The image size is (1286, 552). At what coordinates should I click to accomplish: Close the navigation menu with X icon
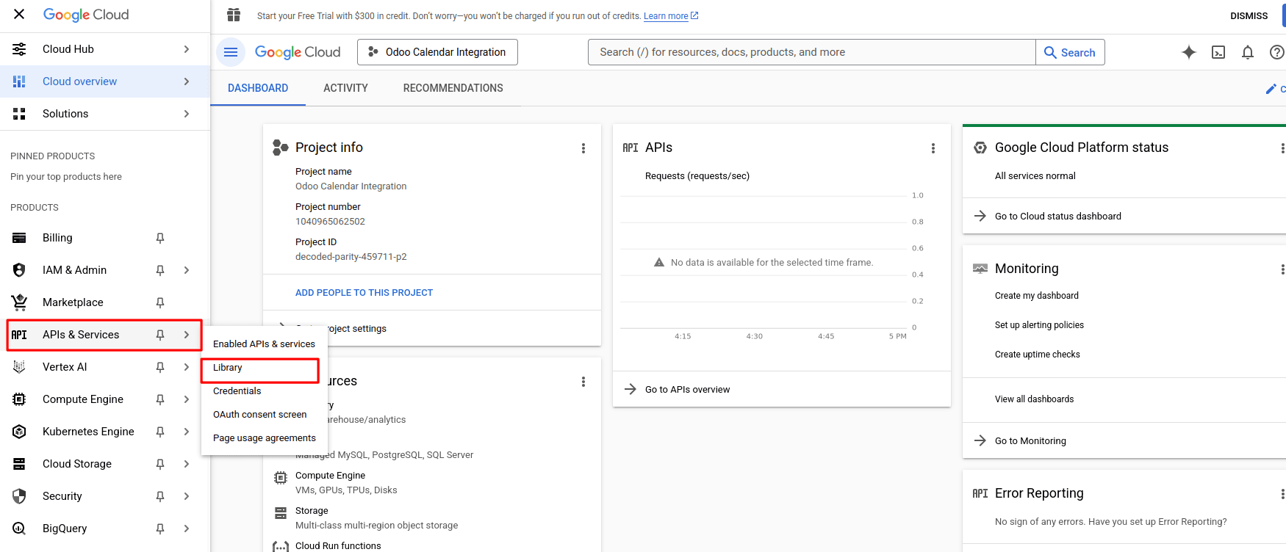click(19, 14)
